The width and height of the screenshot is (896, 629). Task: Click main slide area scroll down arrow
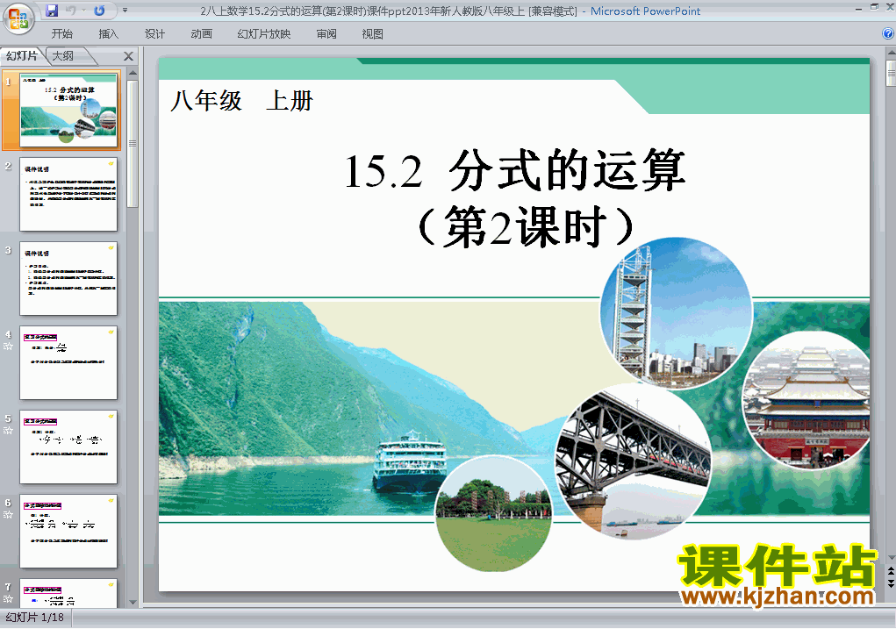[x=892, y=558]
